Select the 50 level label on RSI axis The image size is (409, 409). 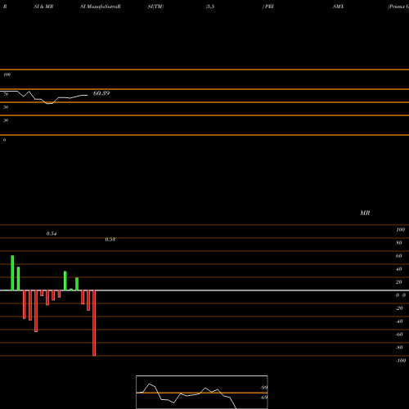coord(6,107)
